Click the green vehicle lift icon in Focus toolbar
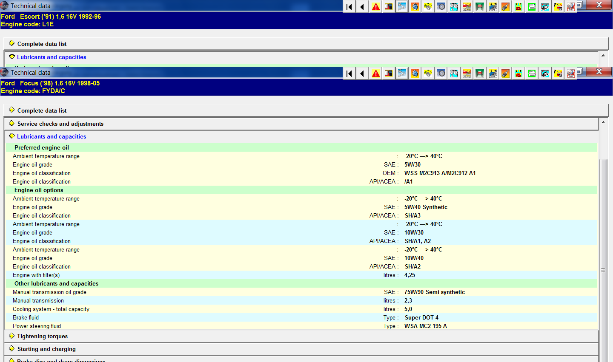 pos(480,74)
